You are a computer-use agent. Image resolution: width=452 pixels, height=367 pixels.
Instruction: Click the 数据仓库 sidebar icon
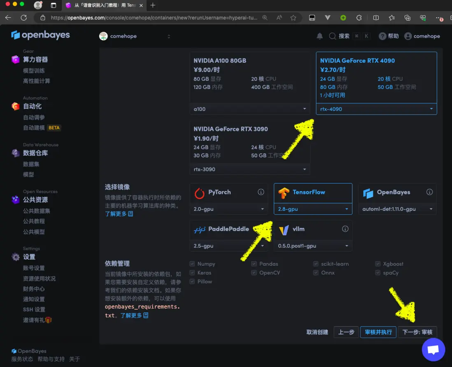16,153
